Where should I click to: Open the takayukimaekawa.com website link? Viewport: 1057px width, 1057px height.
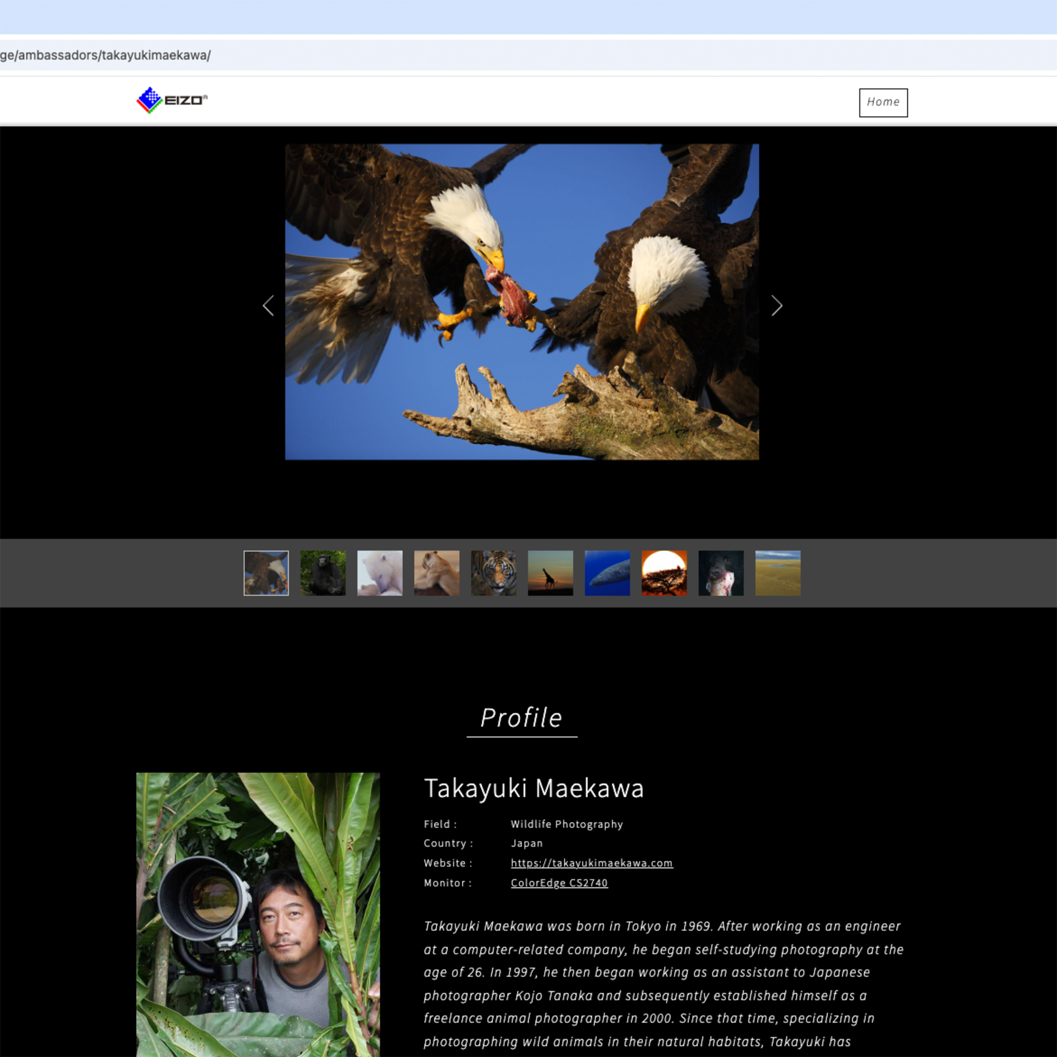[x=592, y=863]
